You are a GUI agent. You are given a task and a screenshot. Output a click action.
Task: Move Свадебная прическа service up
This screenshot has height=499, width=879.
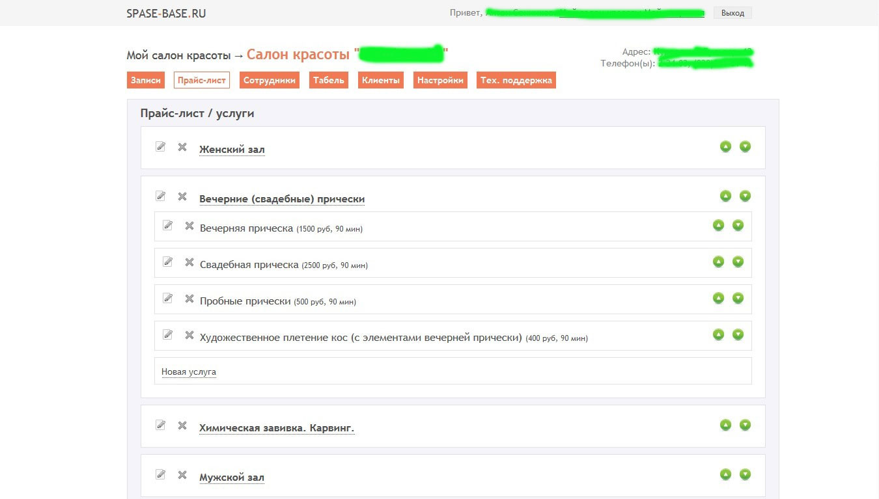tap(719, 262)
